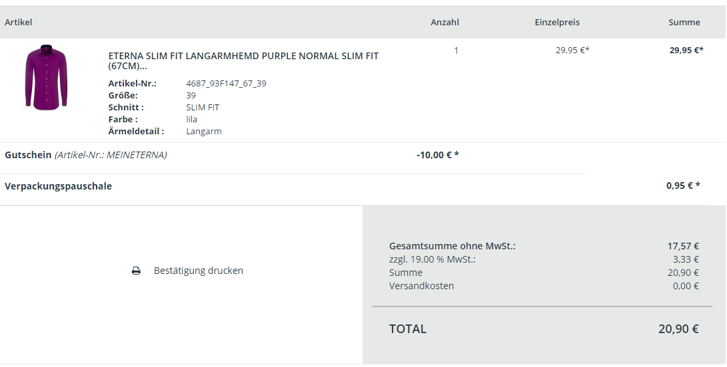The width and height of the screenshot is (727, 367).
Task: Click the Farbe lila value
Action: click(192, 120)
